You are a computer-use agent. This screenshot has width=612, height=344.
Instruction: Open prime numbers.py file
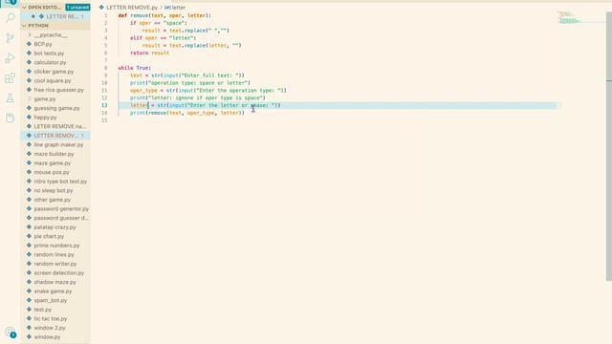55,246
